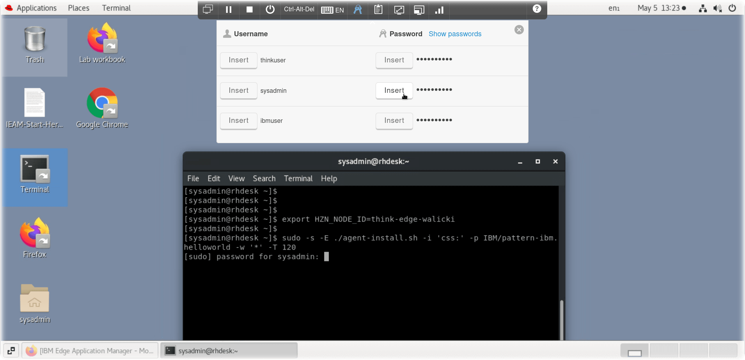Screen dimensions: 745x360
Task: Open the sysadmin home folder icon
Action: point(35,304)
